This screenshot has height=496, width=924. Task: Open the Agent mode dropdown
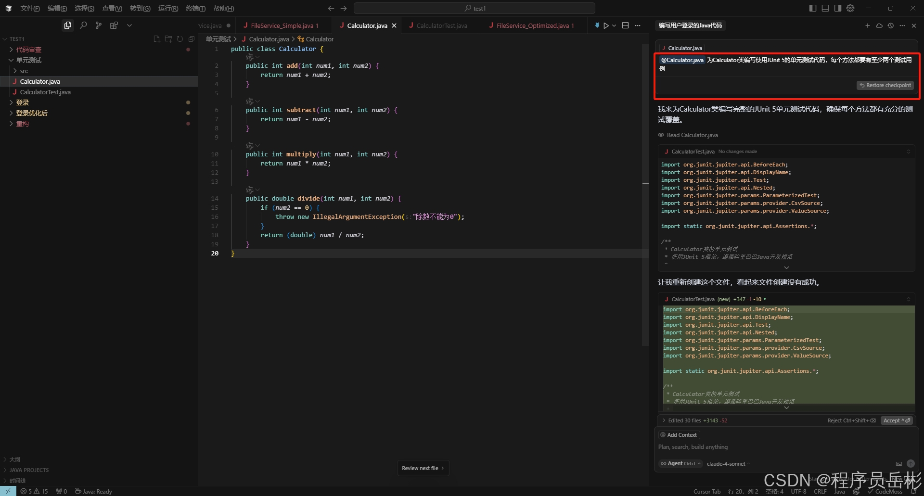680,464
